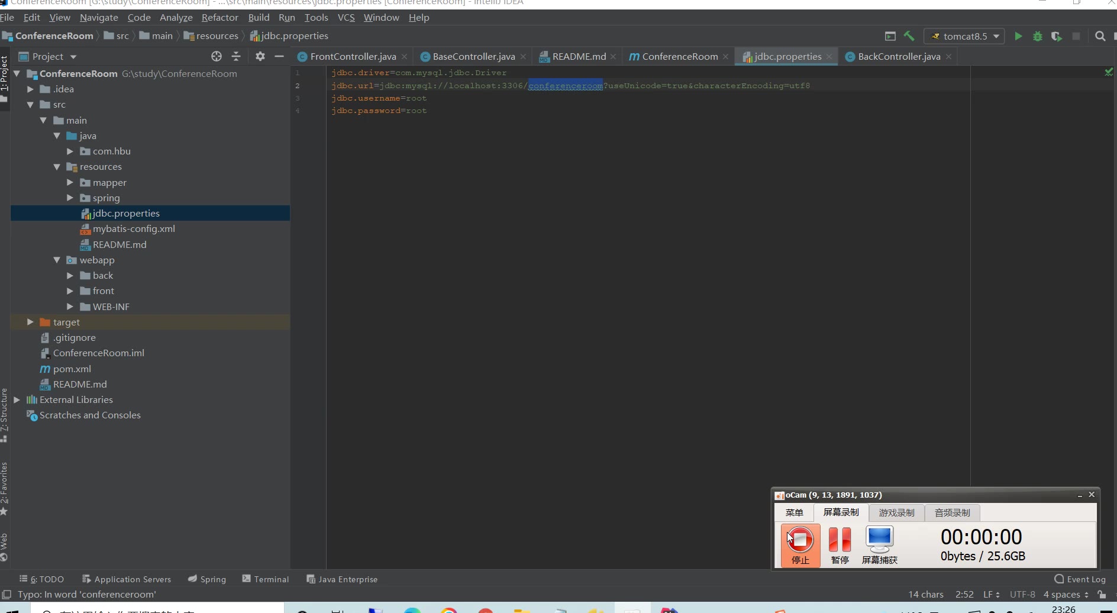Click the Build project hammer icon
1117x613 pixels.
(909, 36)
